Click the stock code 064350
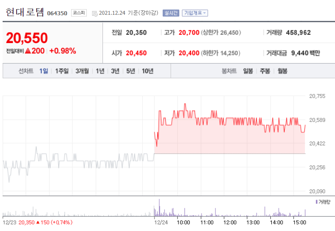Viewport: 335px width, 231px height. click(x=57, y=13)
